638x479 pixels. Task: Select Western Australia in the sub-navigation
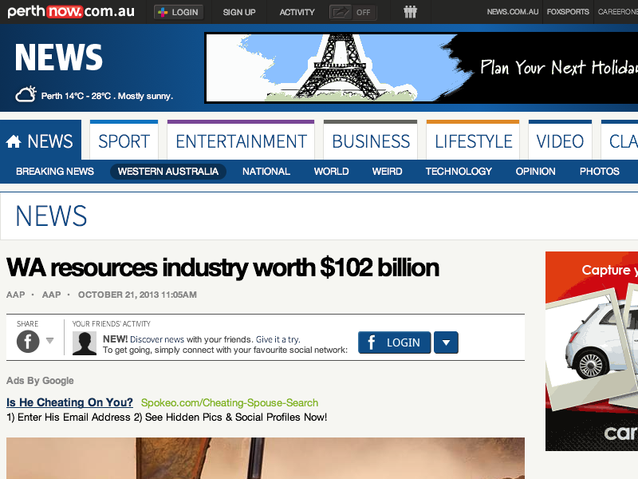tap(167, 172)
